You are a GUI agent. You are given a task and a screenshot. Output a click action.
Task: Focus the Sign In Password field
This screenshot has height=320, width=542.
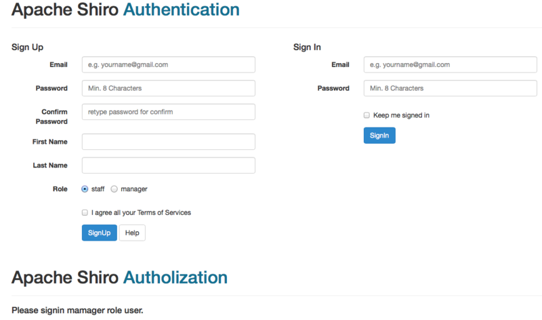click(450, 88)
